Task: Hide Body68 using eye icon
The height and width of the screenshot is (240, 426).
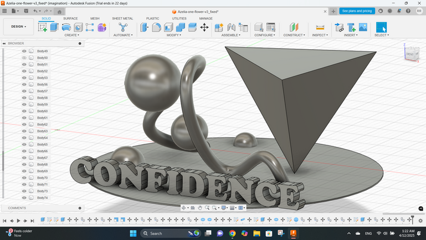Action: point(24,165)
